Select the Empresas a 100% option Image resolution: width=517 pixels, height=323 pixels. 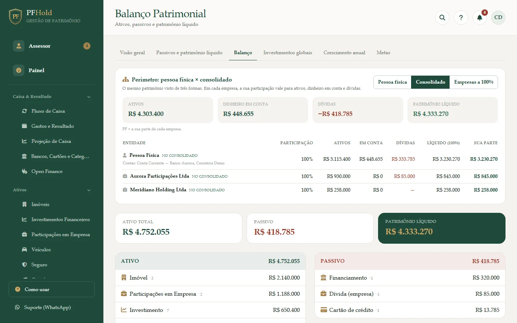point(474,82)
